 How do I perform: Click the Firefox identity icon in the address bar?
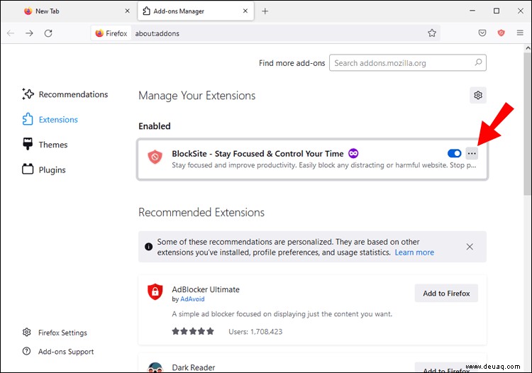[x=99, y=33]
